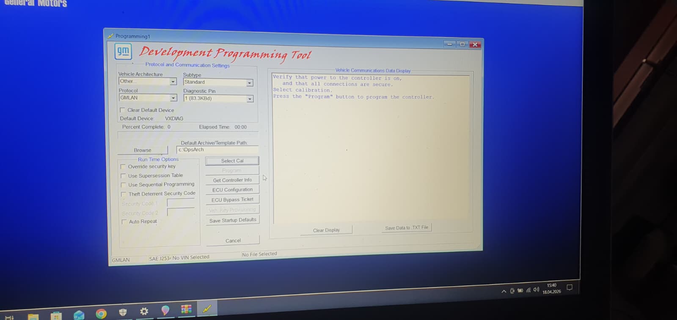Click the Clear Display button
The height and width of the screenshot is (320, 677).
point(326,230)
